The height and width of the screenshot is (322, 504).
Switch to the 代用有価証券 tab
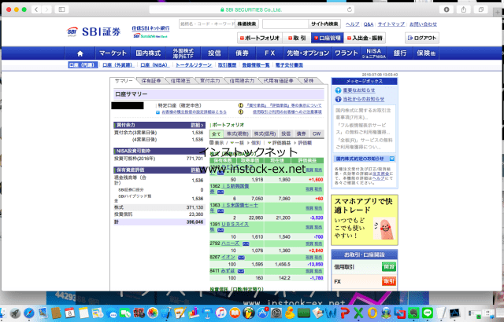[278, 81]
